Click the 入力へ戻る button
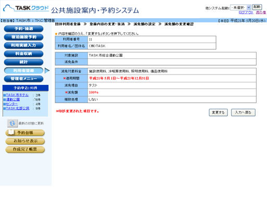 click(x=243, y=113)
